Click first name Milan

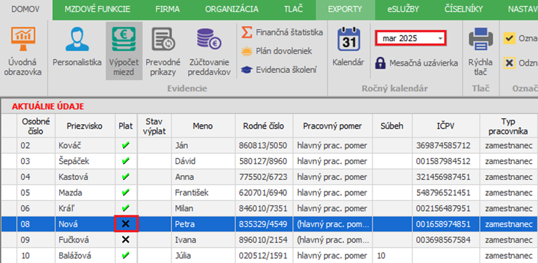pos(184,209)
